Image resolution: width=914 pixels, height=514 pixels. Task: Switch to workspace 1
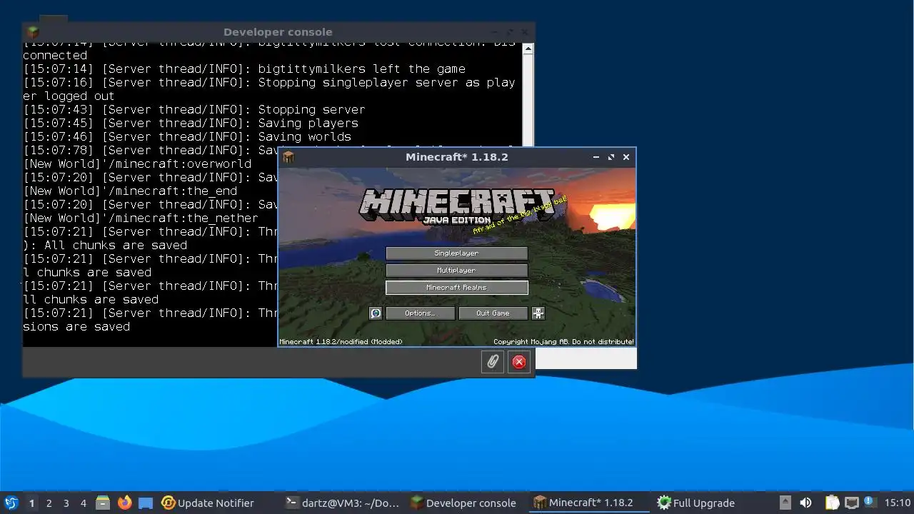tap(31, 503)
